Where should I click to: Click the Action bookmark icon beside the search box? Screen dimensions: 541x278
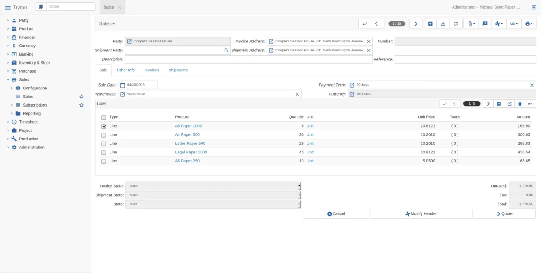[x=41, y=7]
